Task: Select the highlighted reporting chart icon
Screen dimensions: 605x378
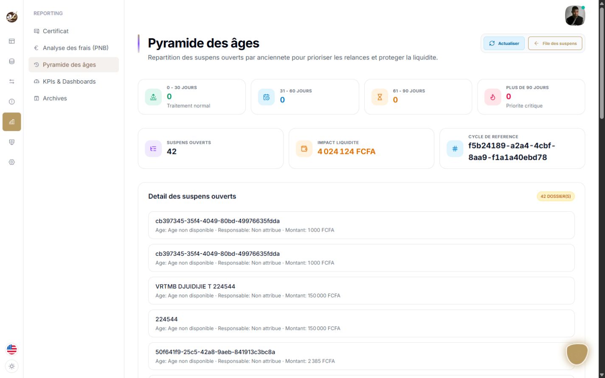Action: (11, 122)
